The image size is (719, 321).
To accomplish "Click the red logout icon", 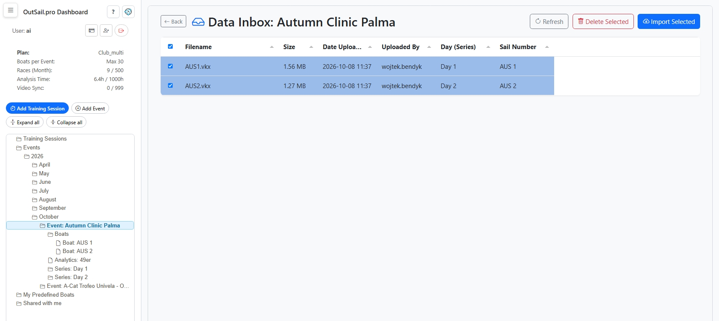I will tap(121, 31).
